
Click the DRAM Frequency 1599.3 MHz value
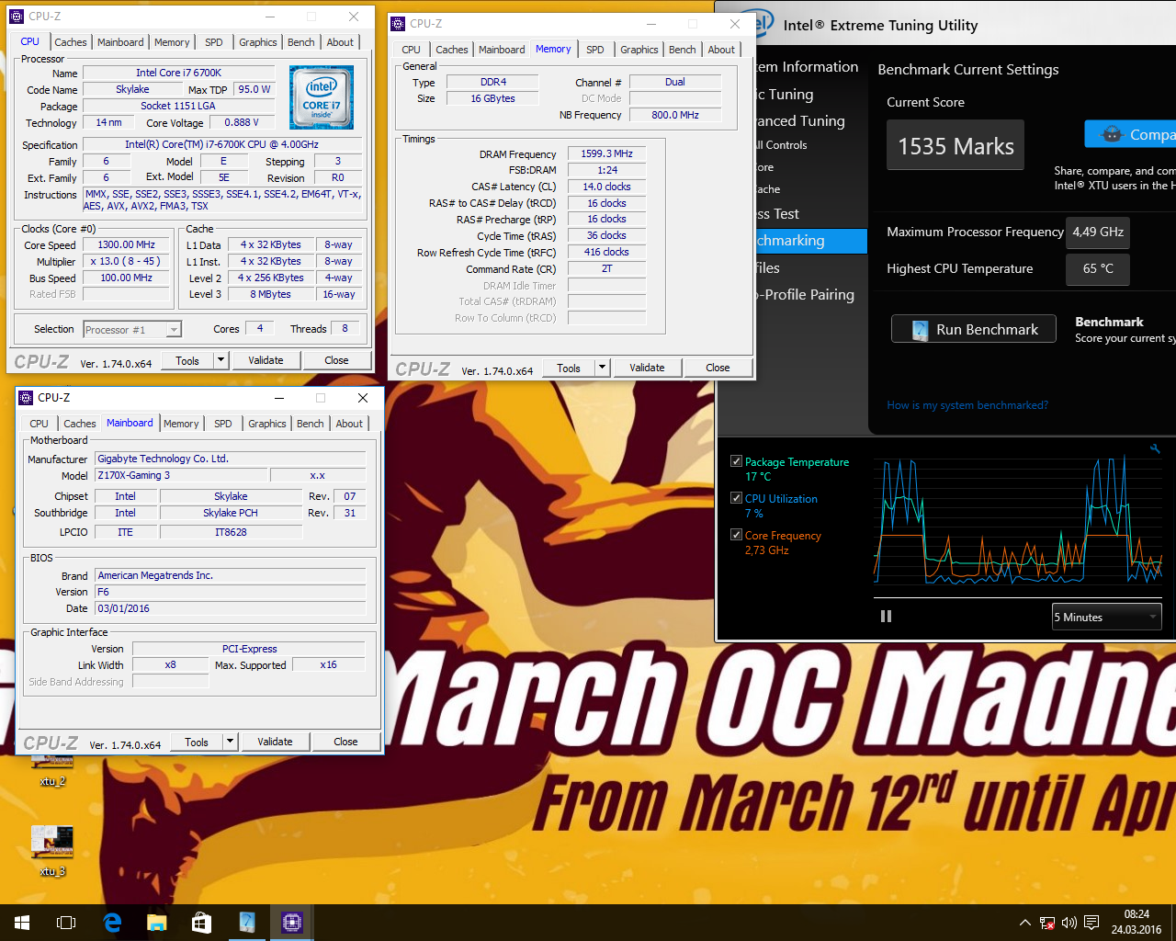pos(606,153)
